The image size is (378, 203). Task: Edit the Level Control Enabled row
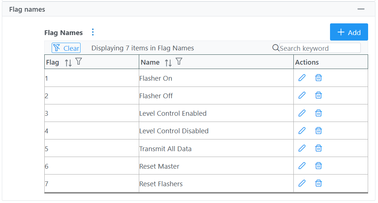coord(302,113)
